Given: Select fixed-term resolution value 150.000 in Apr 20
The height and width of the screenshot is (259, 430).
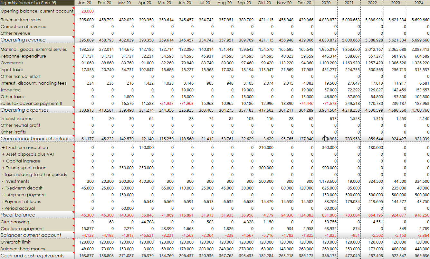Looking at the screenshot, I should coord(146,148).
